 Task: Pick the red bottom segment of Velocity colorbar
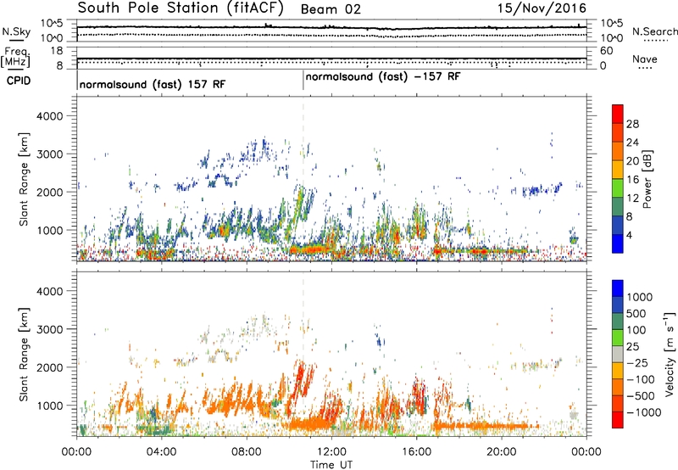coord(618,420)
